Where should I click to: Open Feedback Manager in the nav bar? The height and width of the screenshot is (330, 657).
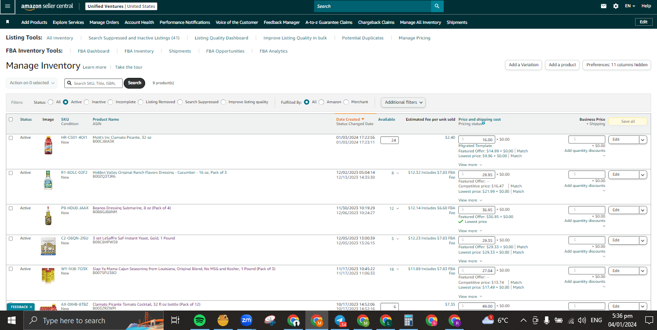(282, 22)
